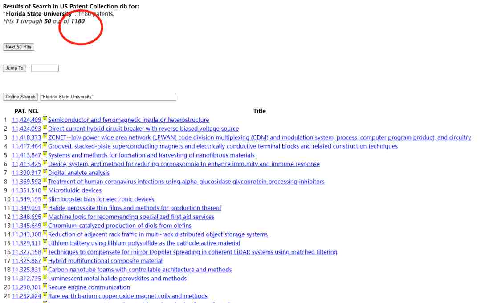Click the T icon beside patent 11,424,093
481x303 pixels.
click(45, 127)
